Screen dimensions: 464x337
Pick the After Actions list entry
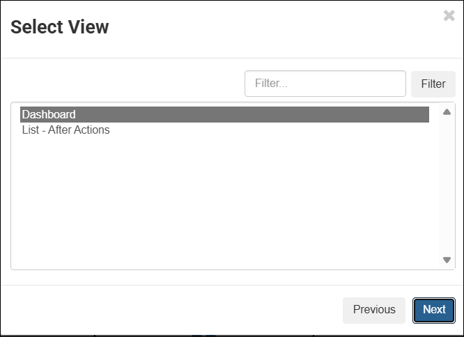click(66, 130)
